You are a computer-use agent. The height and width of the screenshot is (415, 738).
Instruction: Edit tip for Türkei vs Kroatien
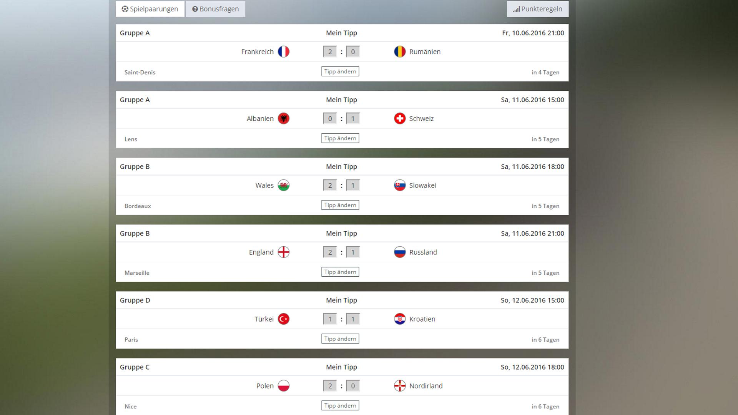(x=340, y=339)
